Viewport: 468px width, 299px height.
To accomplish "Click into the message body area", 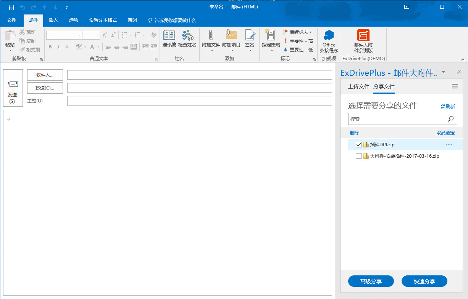I will 168,203.
